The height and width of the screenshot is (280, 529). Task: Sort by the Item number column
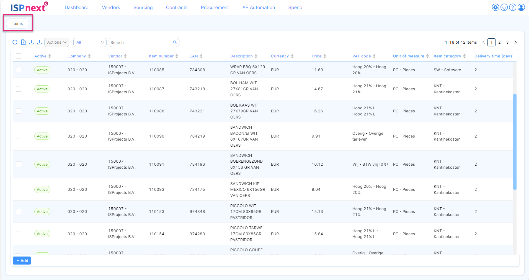[163, 56]
